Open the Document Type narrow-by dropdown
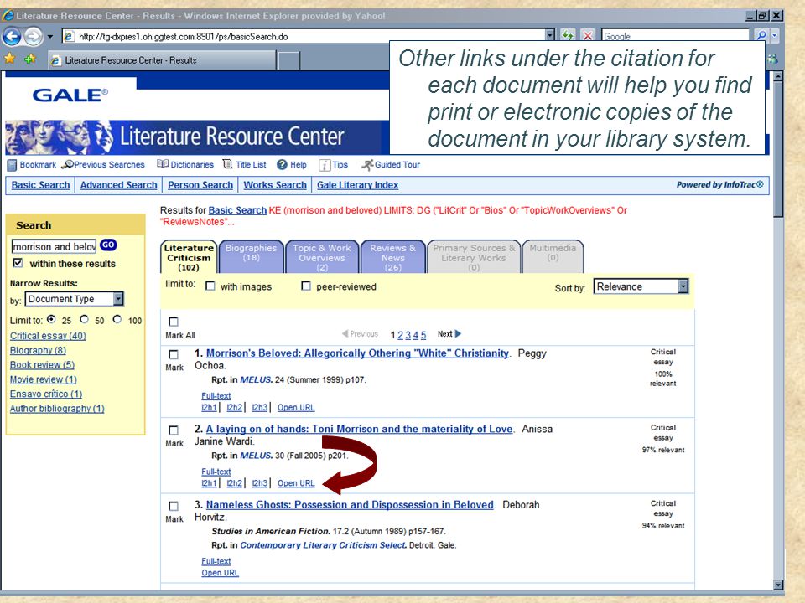This screenshot has height=603, width=805. (x=75, y=299)
